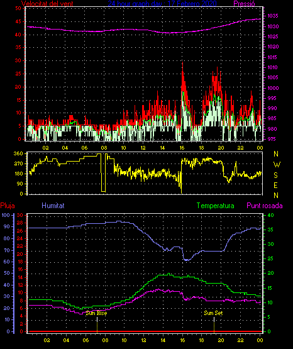
Task: Click the 'Humitat' legend label
Action: [53, 206]
